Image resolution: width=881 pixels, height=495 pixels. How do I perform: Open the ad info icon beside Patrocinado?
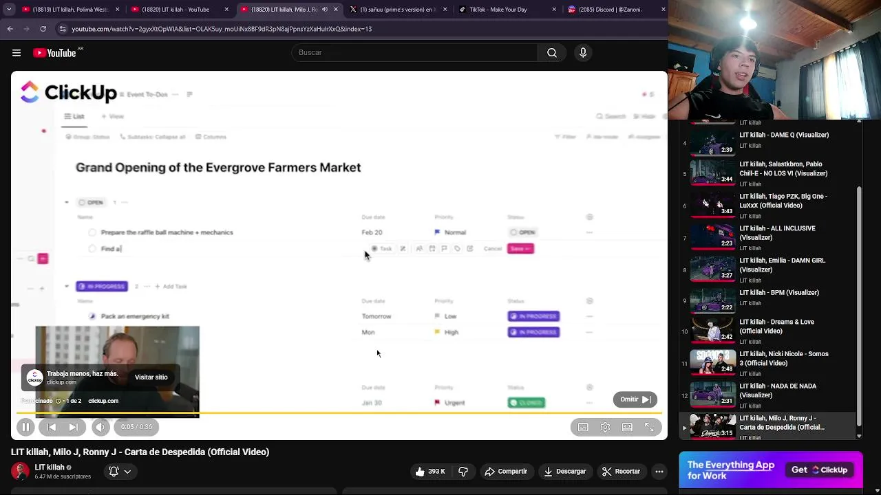(x=60, y=401)
